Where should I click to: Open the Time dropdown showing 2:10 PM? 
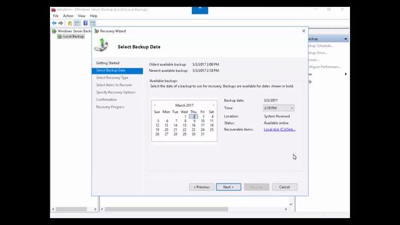point(279,108)
